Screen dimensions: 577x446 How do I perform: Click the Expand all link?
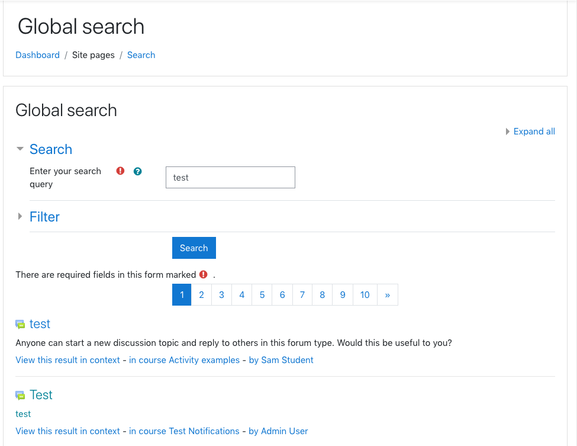point(534,131)
